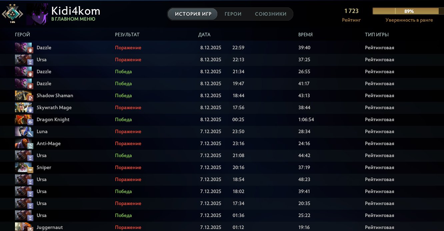The width and height of the screenshot is (444, 231).
Task: Switch to the Герои tab
Action: tap(233, 14)
